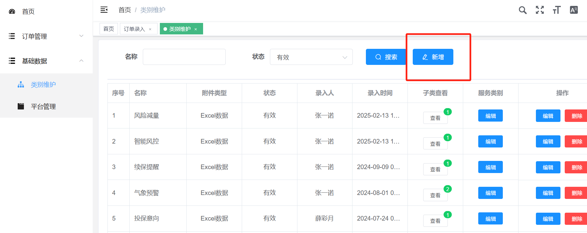View subcategories of 智能风控 via 查看
The height and width of the screenshot is (233, 587).
click(435, 144)
